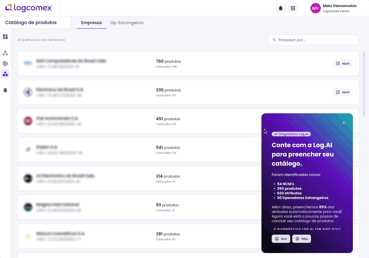The image size is (369, 258).
Task: Open the company with 760 produtos
Action: coord(343,63)
